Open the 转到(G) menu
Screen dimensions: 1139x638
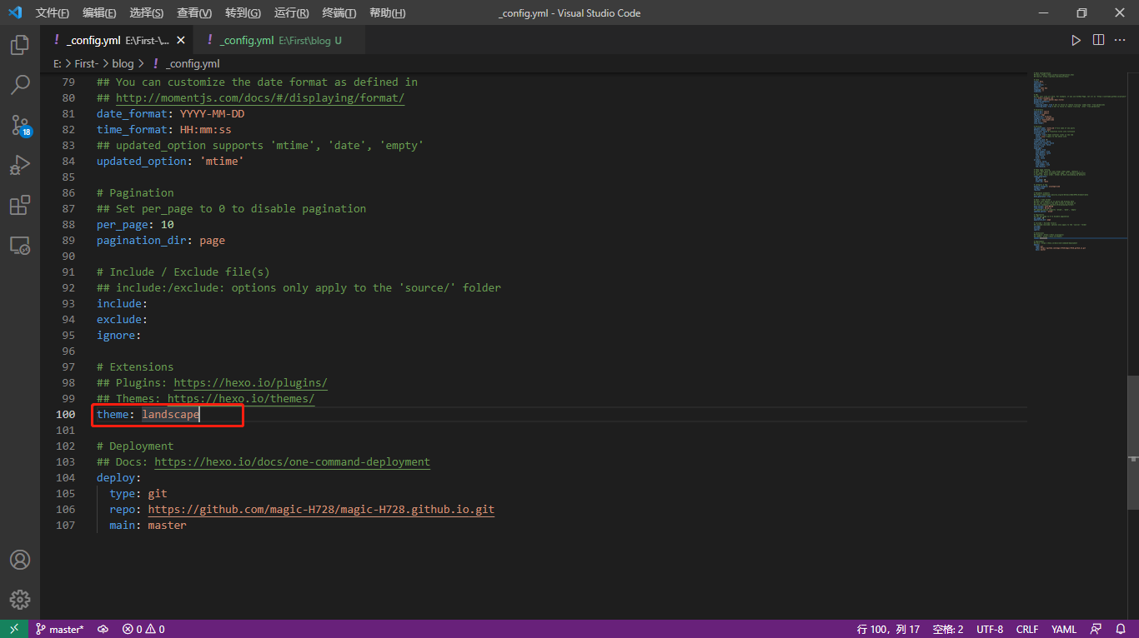tap(243, 13)
